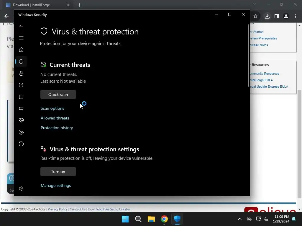Open Chrome three-dot menu

tap(296, 16)
